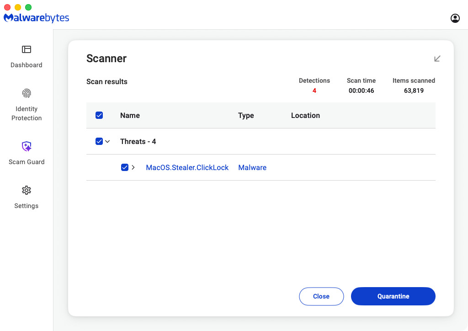
Task: Open the MacOS.Stealer.ClickLock threat link
Action: point(187,167)
